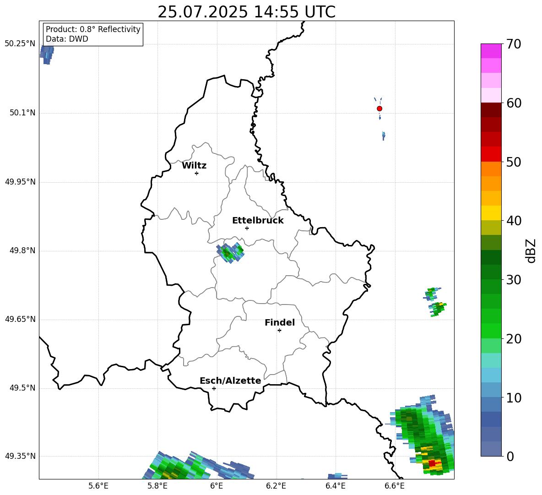Pick the yellow colorbar swatch above 40
The height and width of the screenshot is (495, 542).
click(x=491, y=213)
